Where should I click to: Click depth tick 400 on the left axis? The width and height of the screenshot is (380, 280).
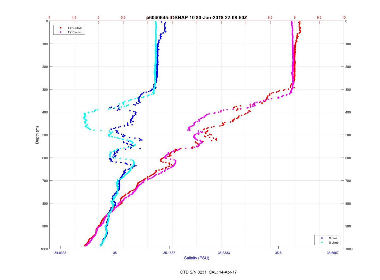click(x=45, y=112)
